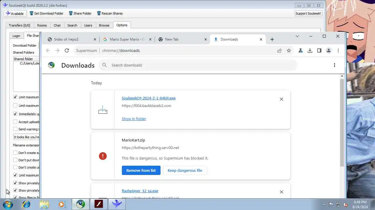Open the Action Center flag icon
This screenshot has height=210, width=375.
click(331, 204)
